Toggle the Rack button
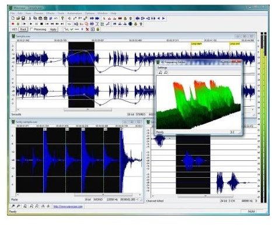The image size is (272, 225). (x=23, y=29)
